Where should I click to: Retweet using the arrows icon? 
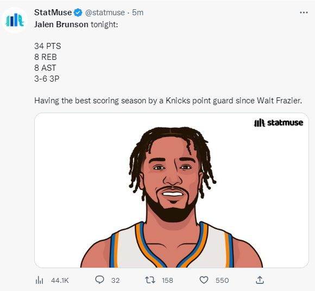pyautogui.click(x=150, y=280)
